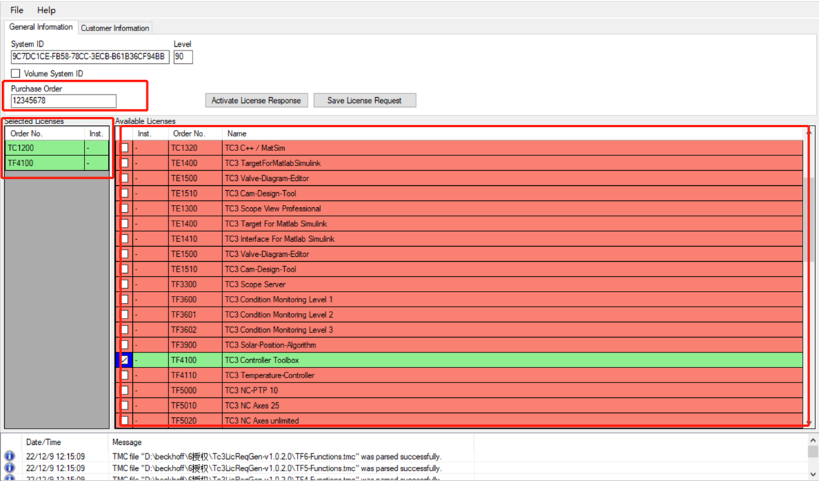Check the TF4110 Temperature-Controller license box
The width and height of the screenshot is (819, 481).
(125, 375)
